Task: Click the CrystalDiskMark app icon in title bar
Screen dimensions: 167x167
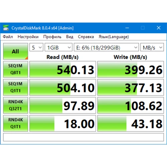Action: 6,28
